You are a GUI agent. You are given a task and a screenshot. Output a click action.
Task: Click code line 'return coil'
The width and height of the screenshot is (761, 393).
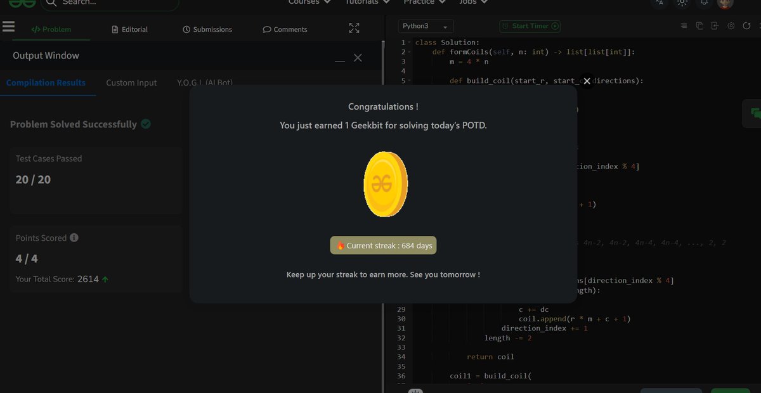coord(490,357)
